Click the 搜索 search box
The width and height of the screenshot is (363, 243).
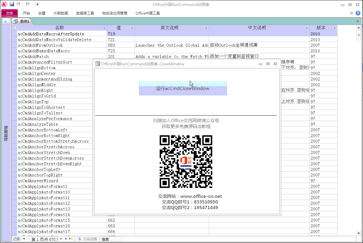[112, 239]
